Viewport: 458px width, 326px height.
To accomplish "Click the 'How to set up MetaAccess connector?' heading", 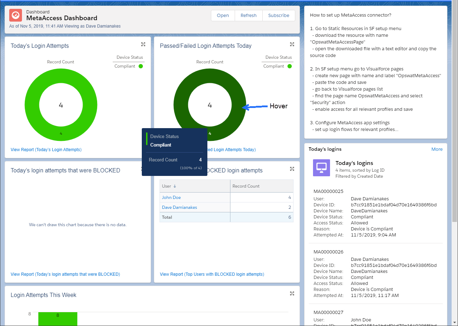I will tap(351, 15).
